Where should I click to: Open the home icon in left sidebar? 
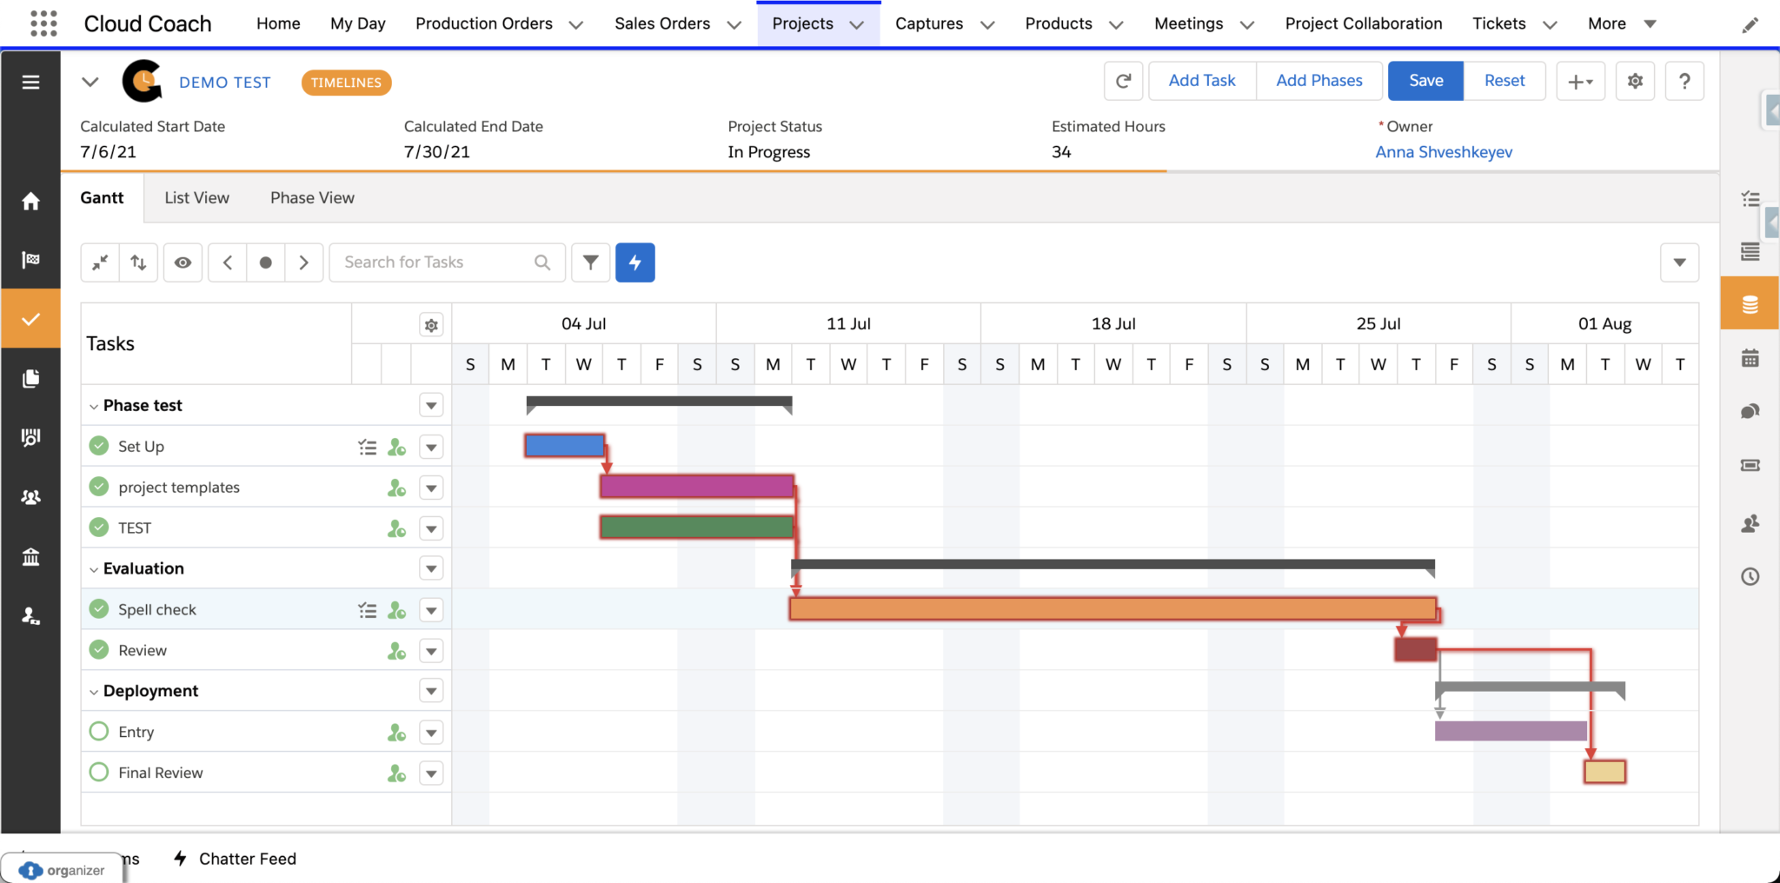30,202
